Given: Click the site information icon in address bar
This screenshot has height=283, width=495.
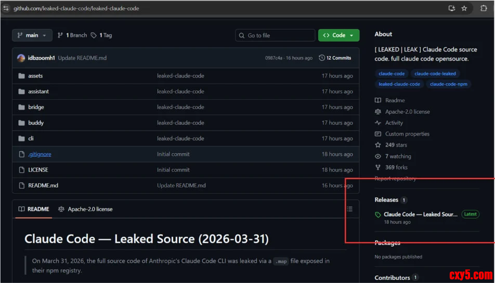Looking at the screenshot, I should (x=6, y=8).
